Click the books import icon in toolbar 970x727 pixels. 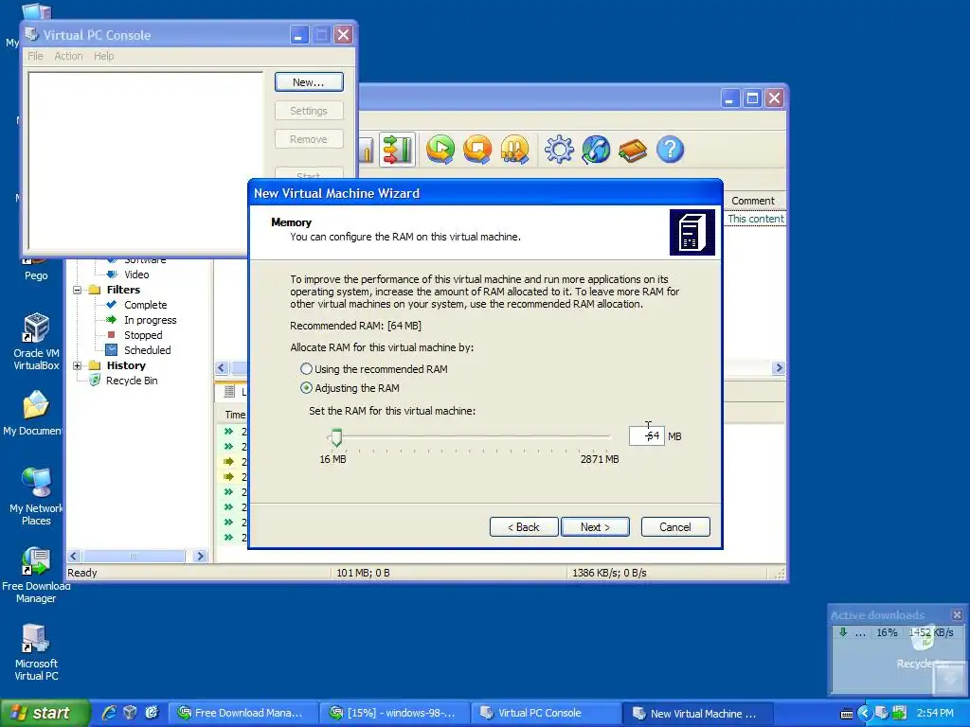click(632, 150)
